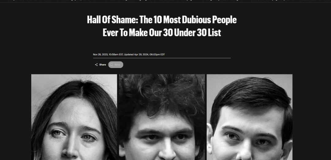
Task: Click the share arrow icon
Action: click(96, 65)
